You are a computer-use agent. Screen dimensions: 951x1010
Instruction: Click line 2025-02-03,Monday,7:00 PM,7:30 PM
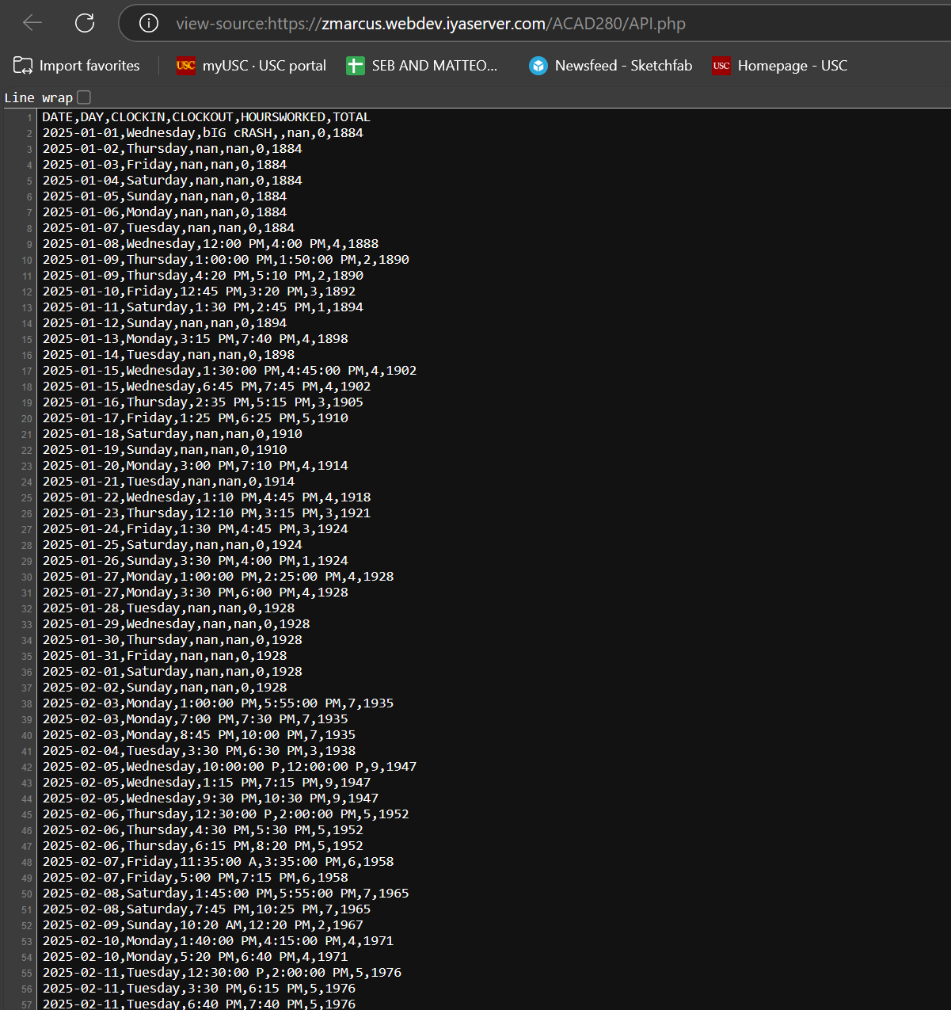pos(195,719)
